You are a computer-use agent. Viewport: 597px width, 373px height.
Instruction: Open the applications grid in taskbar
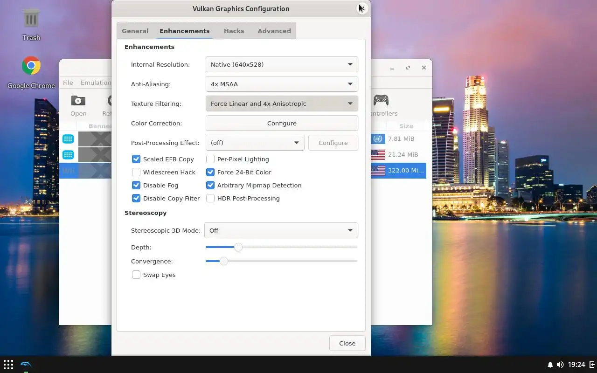click(8, 365)
